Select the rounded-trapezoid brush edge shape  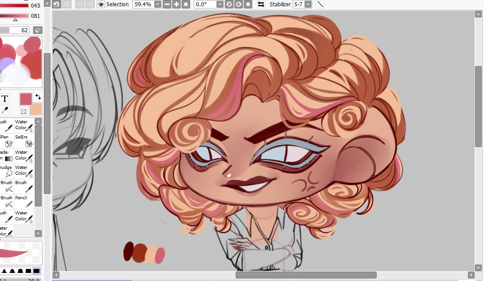tap(21, 271)
